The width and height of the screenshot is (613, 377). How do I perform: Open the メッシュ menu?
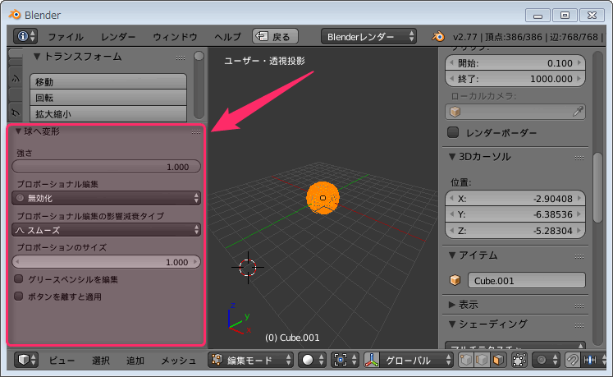[x=179, y=361]
